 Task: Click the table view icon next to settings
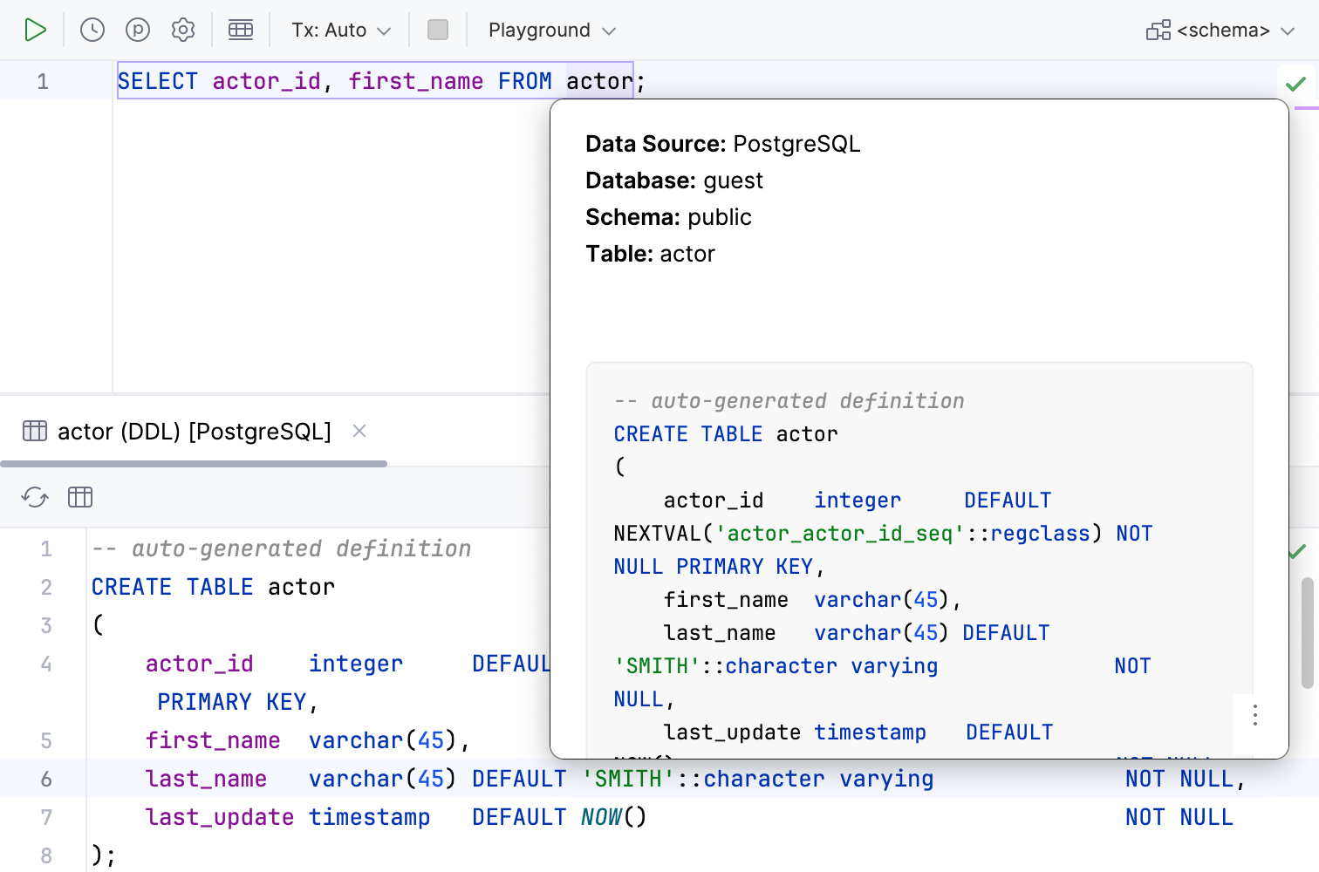[241, 29]
